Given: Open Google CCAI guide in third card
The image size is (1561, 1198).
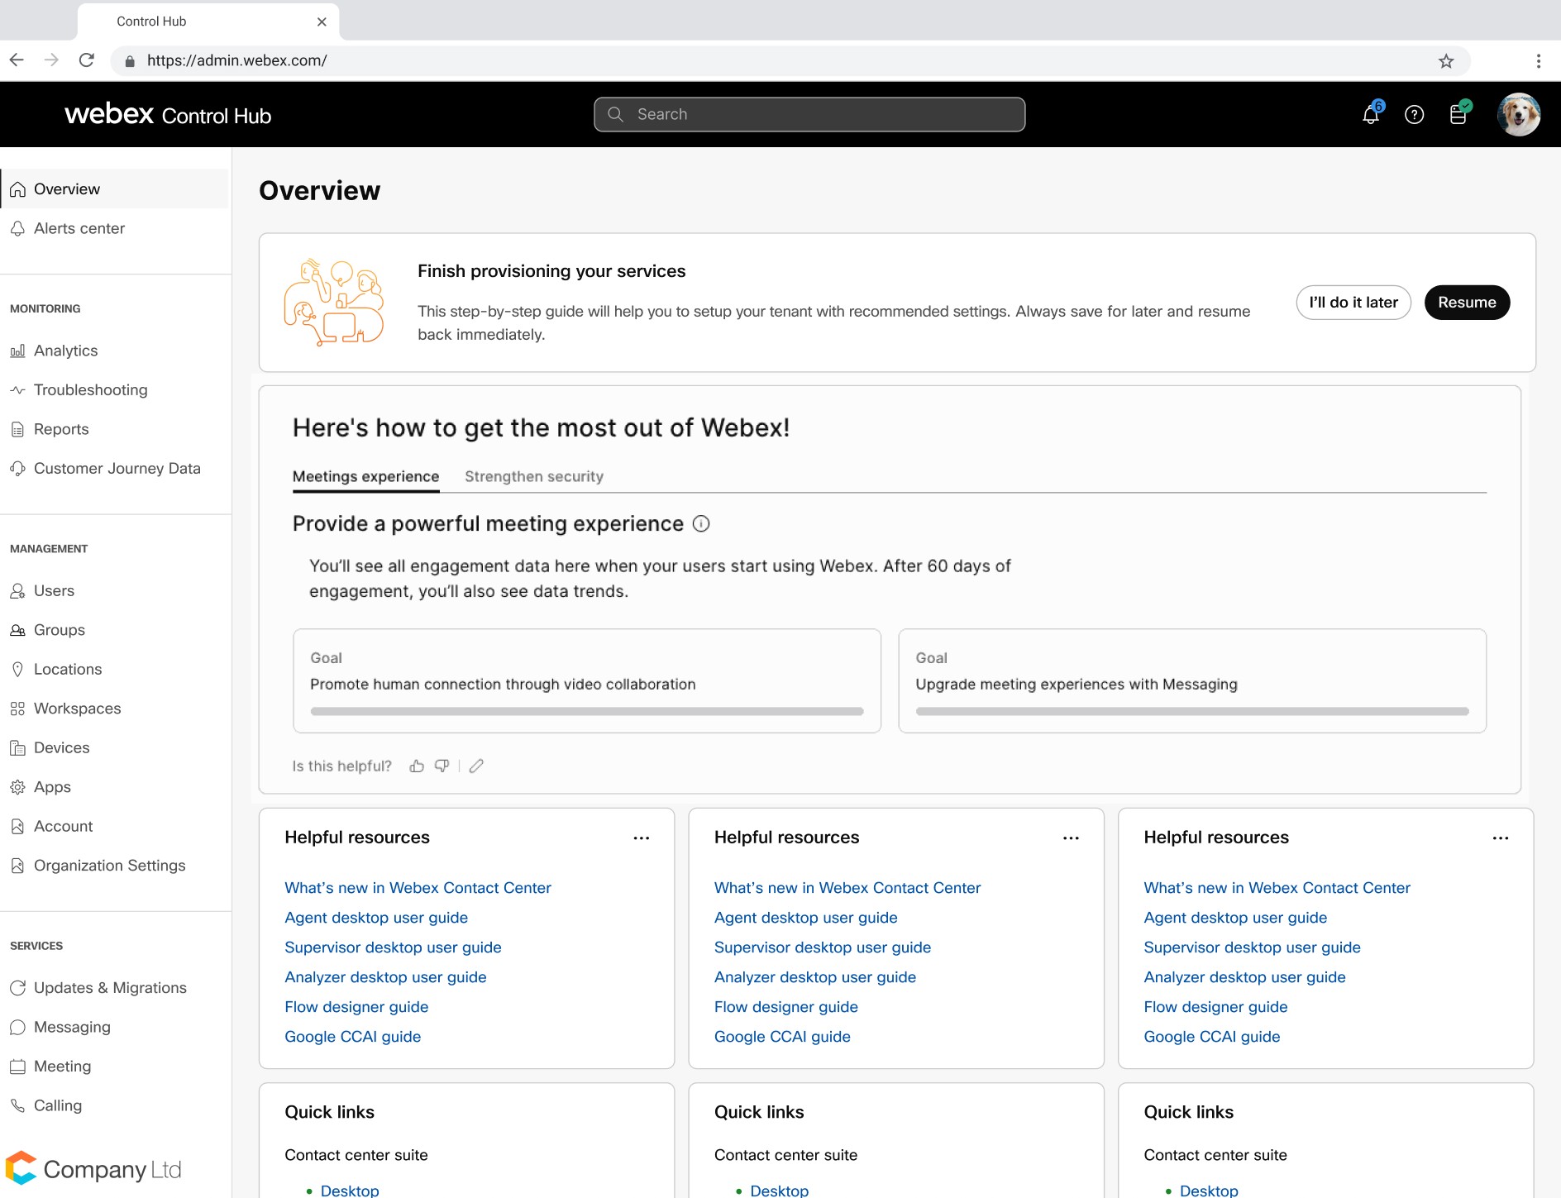Looking at the screenshot, I should pyautogui.click(x=1212, y=1037).
